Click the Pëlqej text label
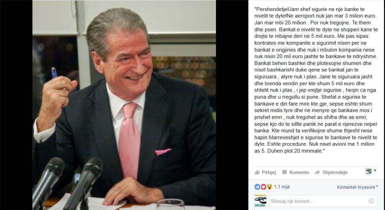Image resolution: width=385 pixels, height=210 pixels. [x=269, y=172]
